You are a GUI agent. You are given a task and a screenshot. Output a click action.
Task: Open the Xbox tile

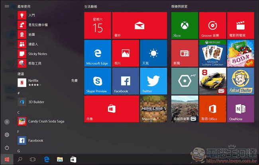pyautogui.click(x=184, y=25)
